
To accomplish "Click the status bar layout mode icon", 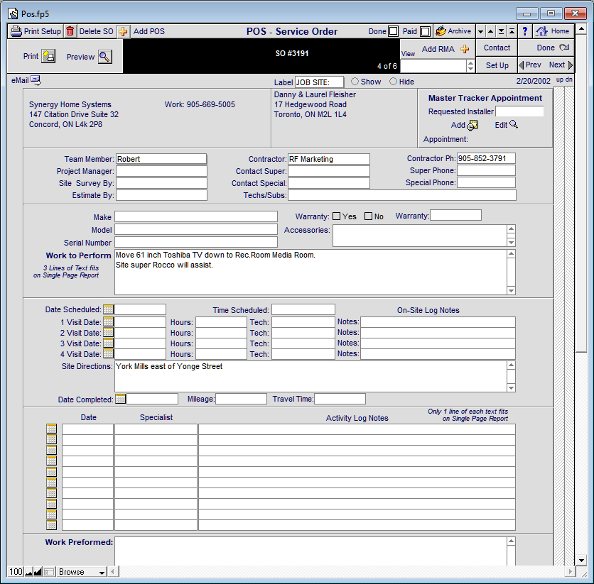I will pyautogui.click(x=49, y=571).
